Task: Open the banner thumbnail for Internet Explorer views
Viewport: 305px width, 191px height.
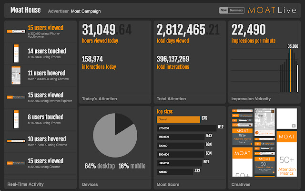Action: (16, 97)
